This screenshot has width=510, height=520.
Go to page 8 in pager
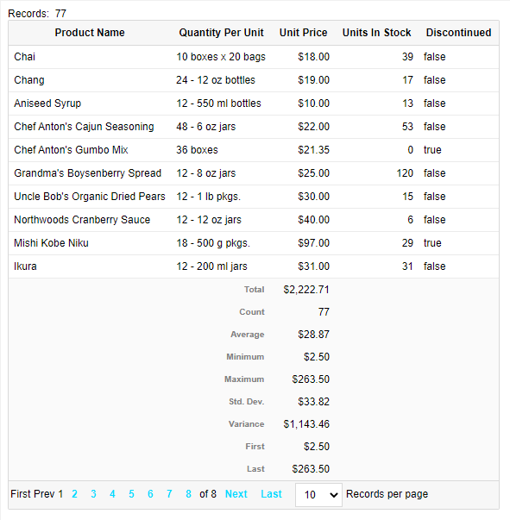tap(188, 494)
